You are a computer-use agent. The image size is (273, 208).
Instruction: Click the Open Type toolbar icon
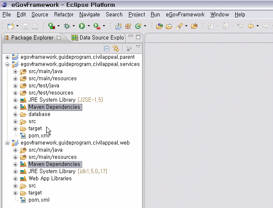(x=159, y=26)
